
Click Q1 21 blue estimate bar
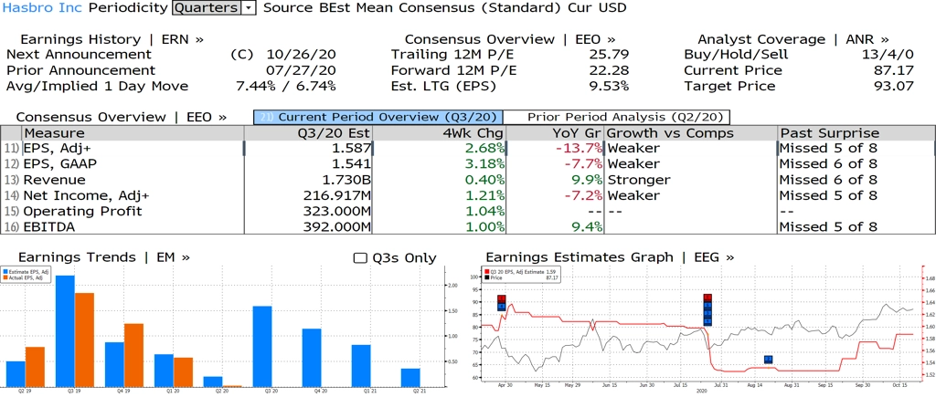point(360,366)
